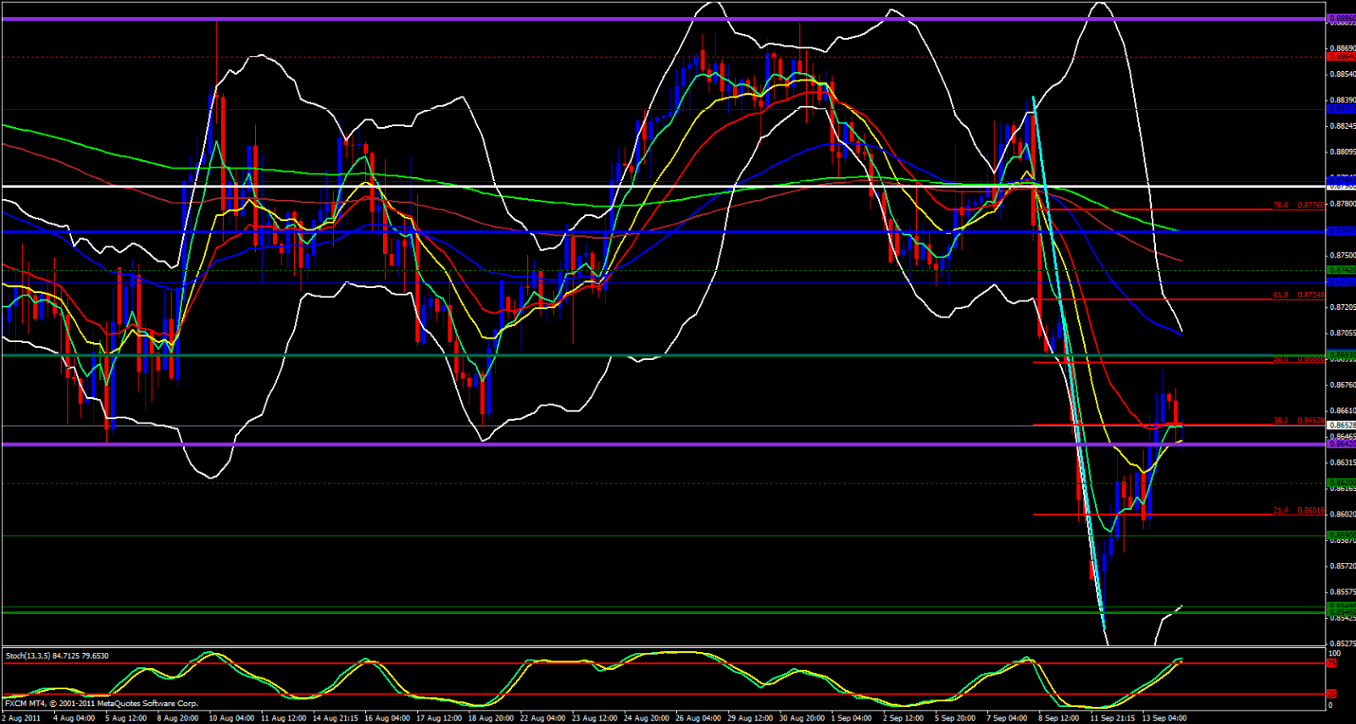Click the 13 Sep 04:00 time label
The height and width of the screenshot is (724, 1356).
1164,718
